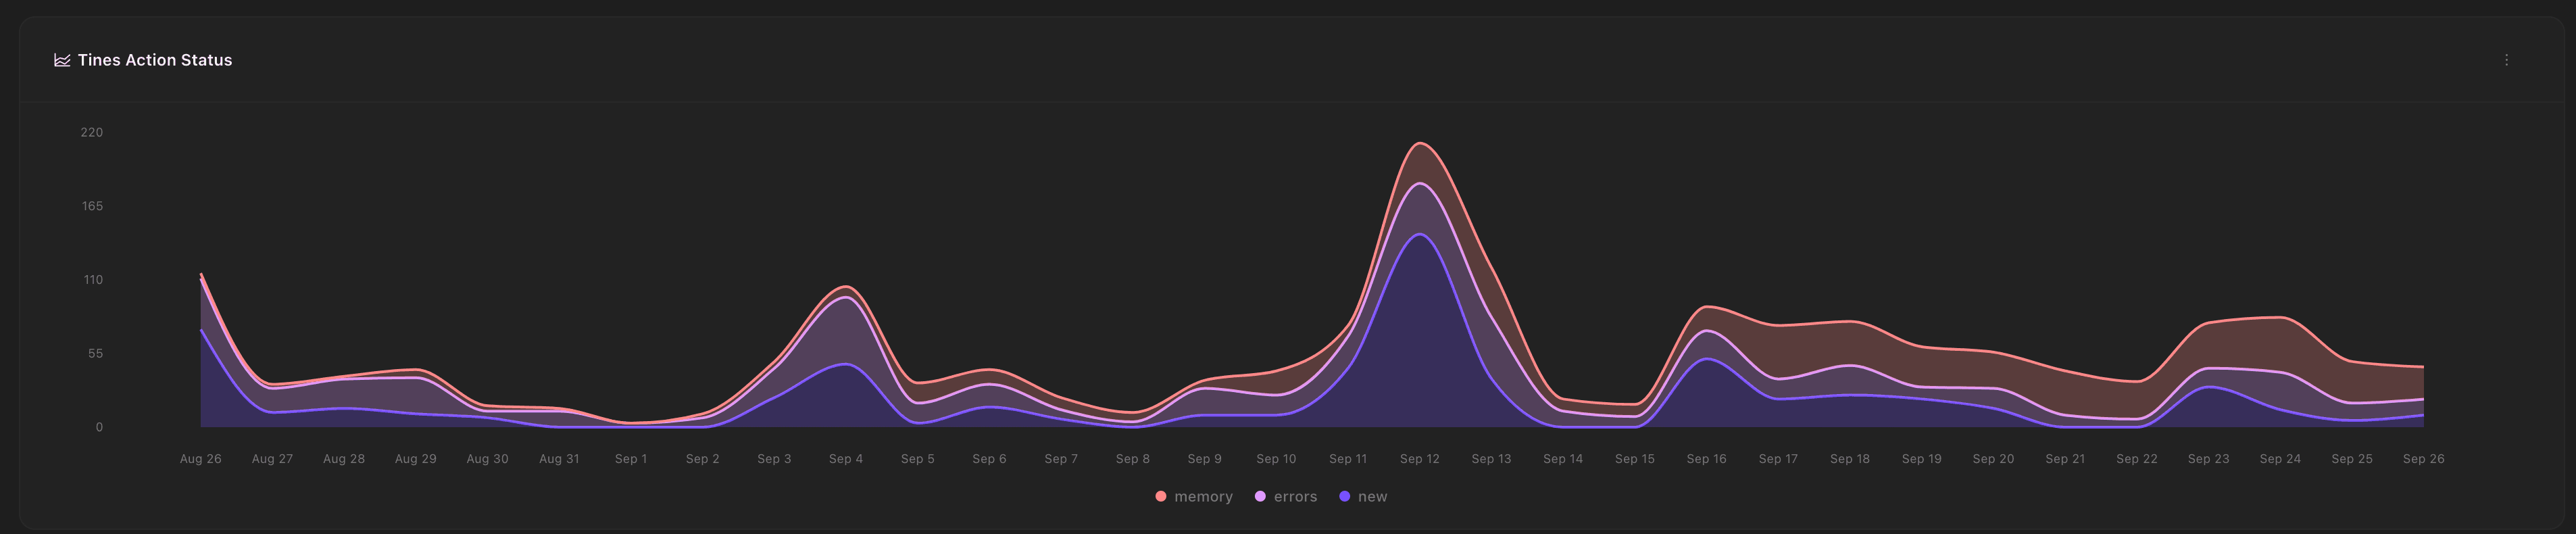Select the Sep 12 peak on chart
The width and height of the screenshot is (2576, 534).
(x=1419, y=144)
